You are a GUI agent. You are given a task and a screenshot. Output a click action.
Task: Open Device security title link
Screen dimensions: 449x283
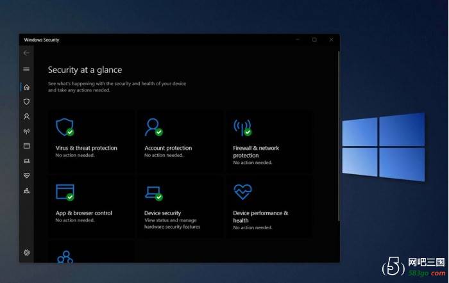tap(163, 213)
